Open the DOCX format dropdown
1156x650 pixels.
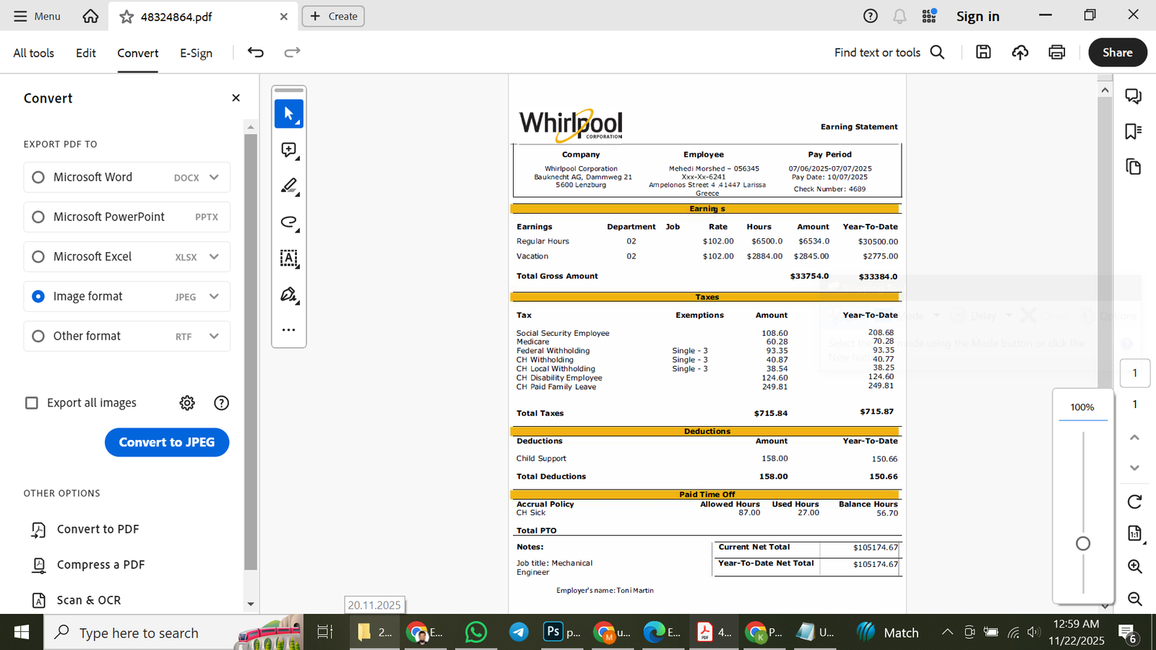215,177
